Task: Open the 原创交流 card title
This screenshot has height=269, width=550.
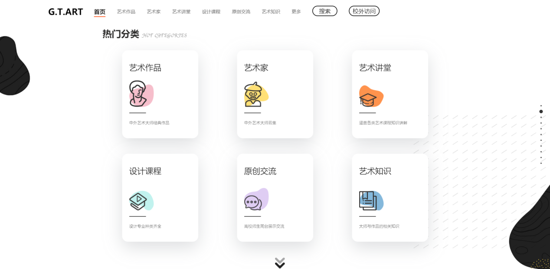Action: coord(260,171)
